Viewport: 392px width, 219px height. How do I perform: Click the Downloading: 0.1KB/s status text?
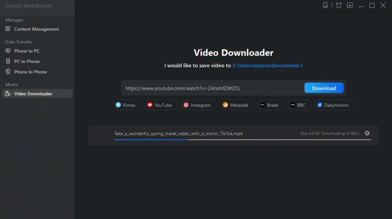click(340, 133)
